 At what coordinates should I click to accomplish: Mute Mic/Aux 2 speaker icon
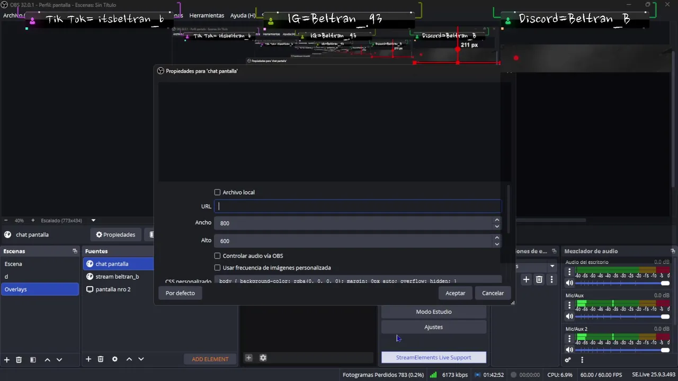click(x=569, y=350)
